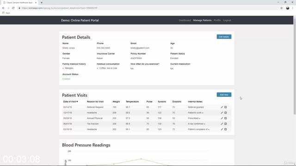Click the "Referral granted" note text
Screen dimensions: 296x166
tap(196, 107)
